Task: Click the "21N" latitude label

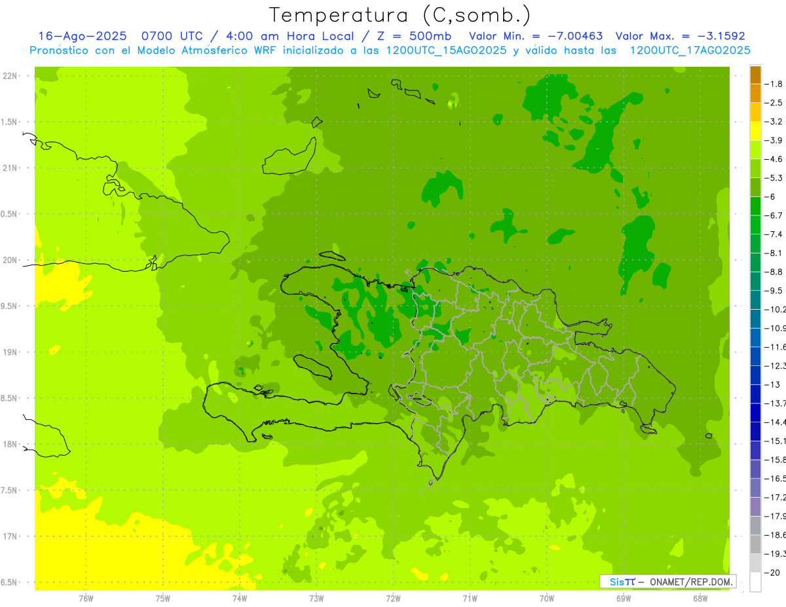Action: tap(10, 168)
